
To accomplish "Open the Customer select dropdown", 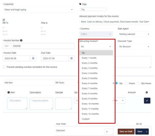I will tap(39, 10).
